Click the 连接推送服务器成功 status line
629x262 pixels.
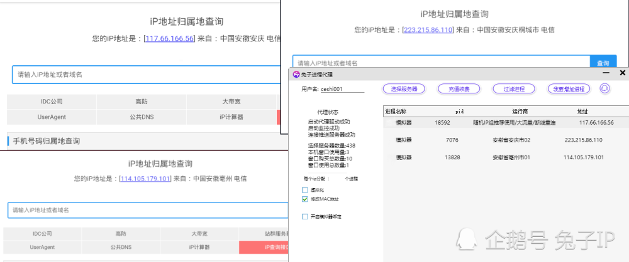coord(331,135)
